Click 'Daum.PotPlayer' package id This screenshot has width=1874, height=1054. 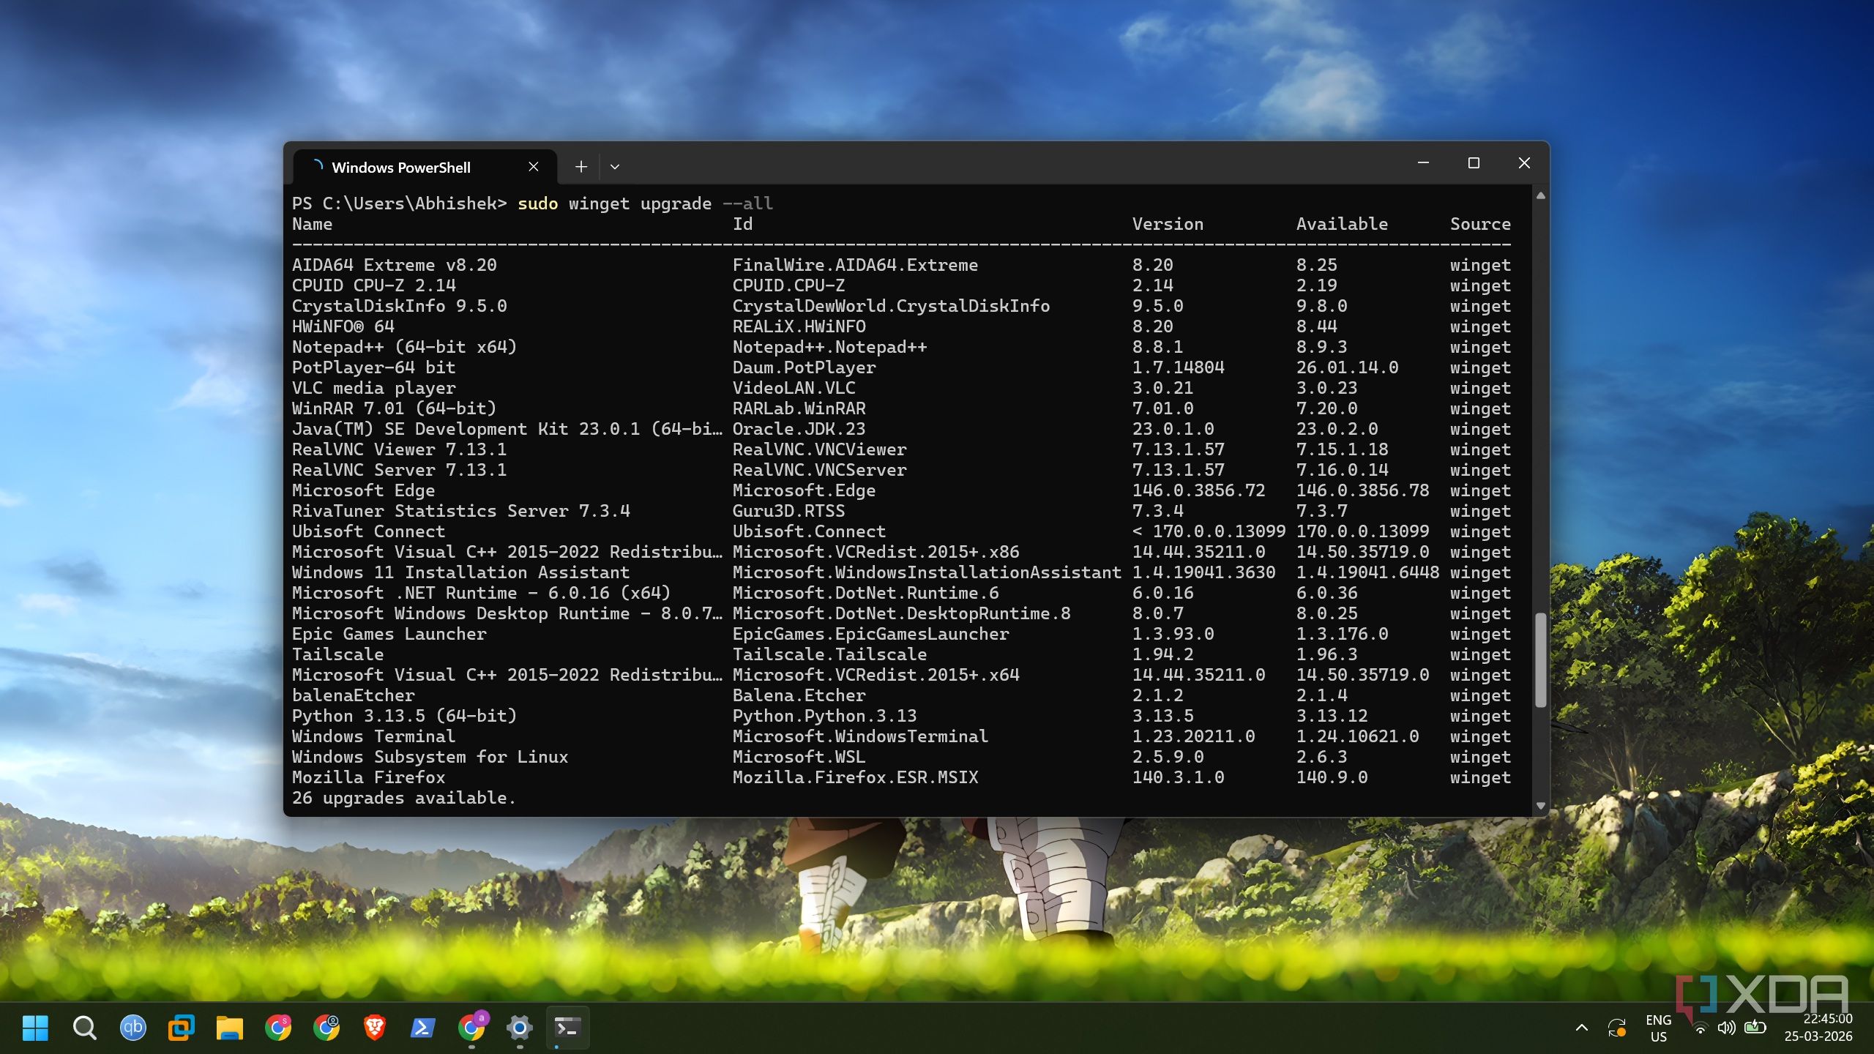click(804, 367)
